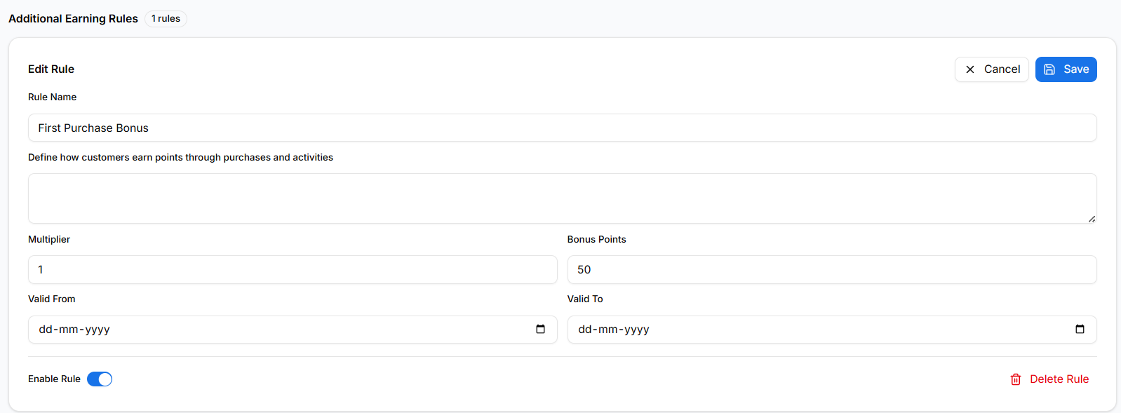
Task: Click the "1 rules" count badge
Action: [166, 19]
